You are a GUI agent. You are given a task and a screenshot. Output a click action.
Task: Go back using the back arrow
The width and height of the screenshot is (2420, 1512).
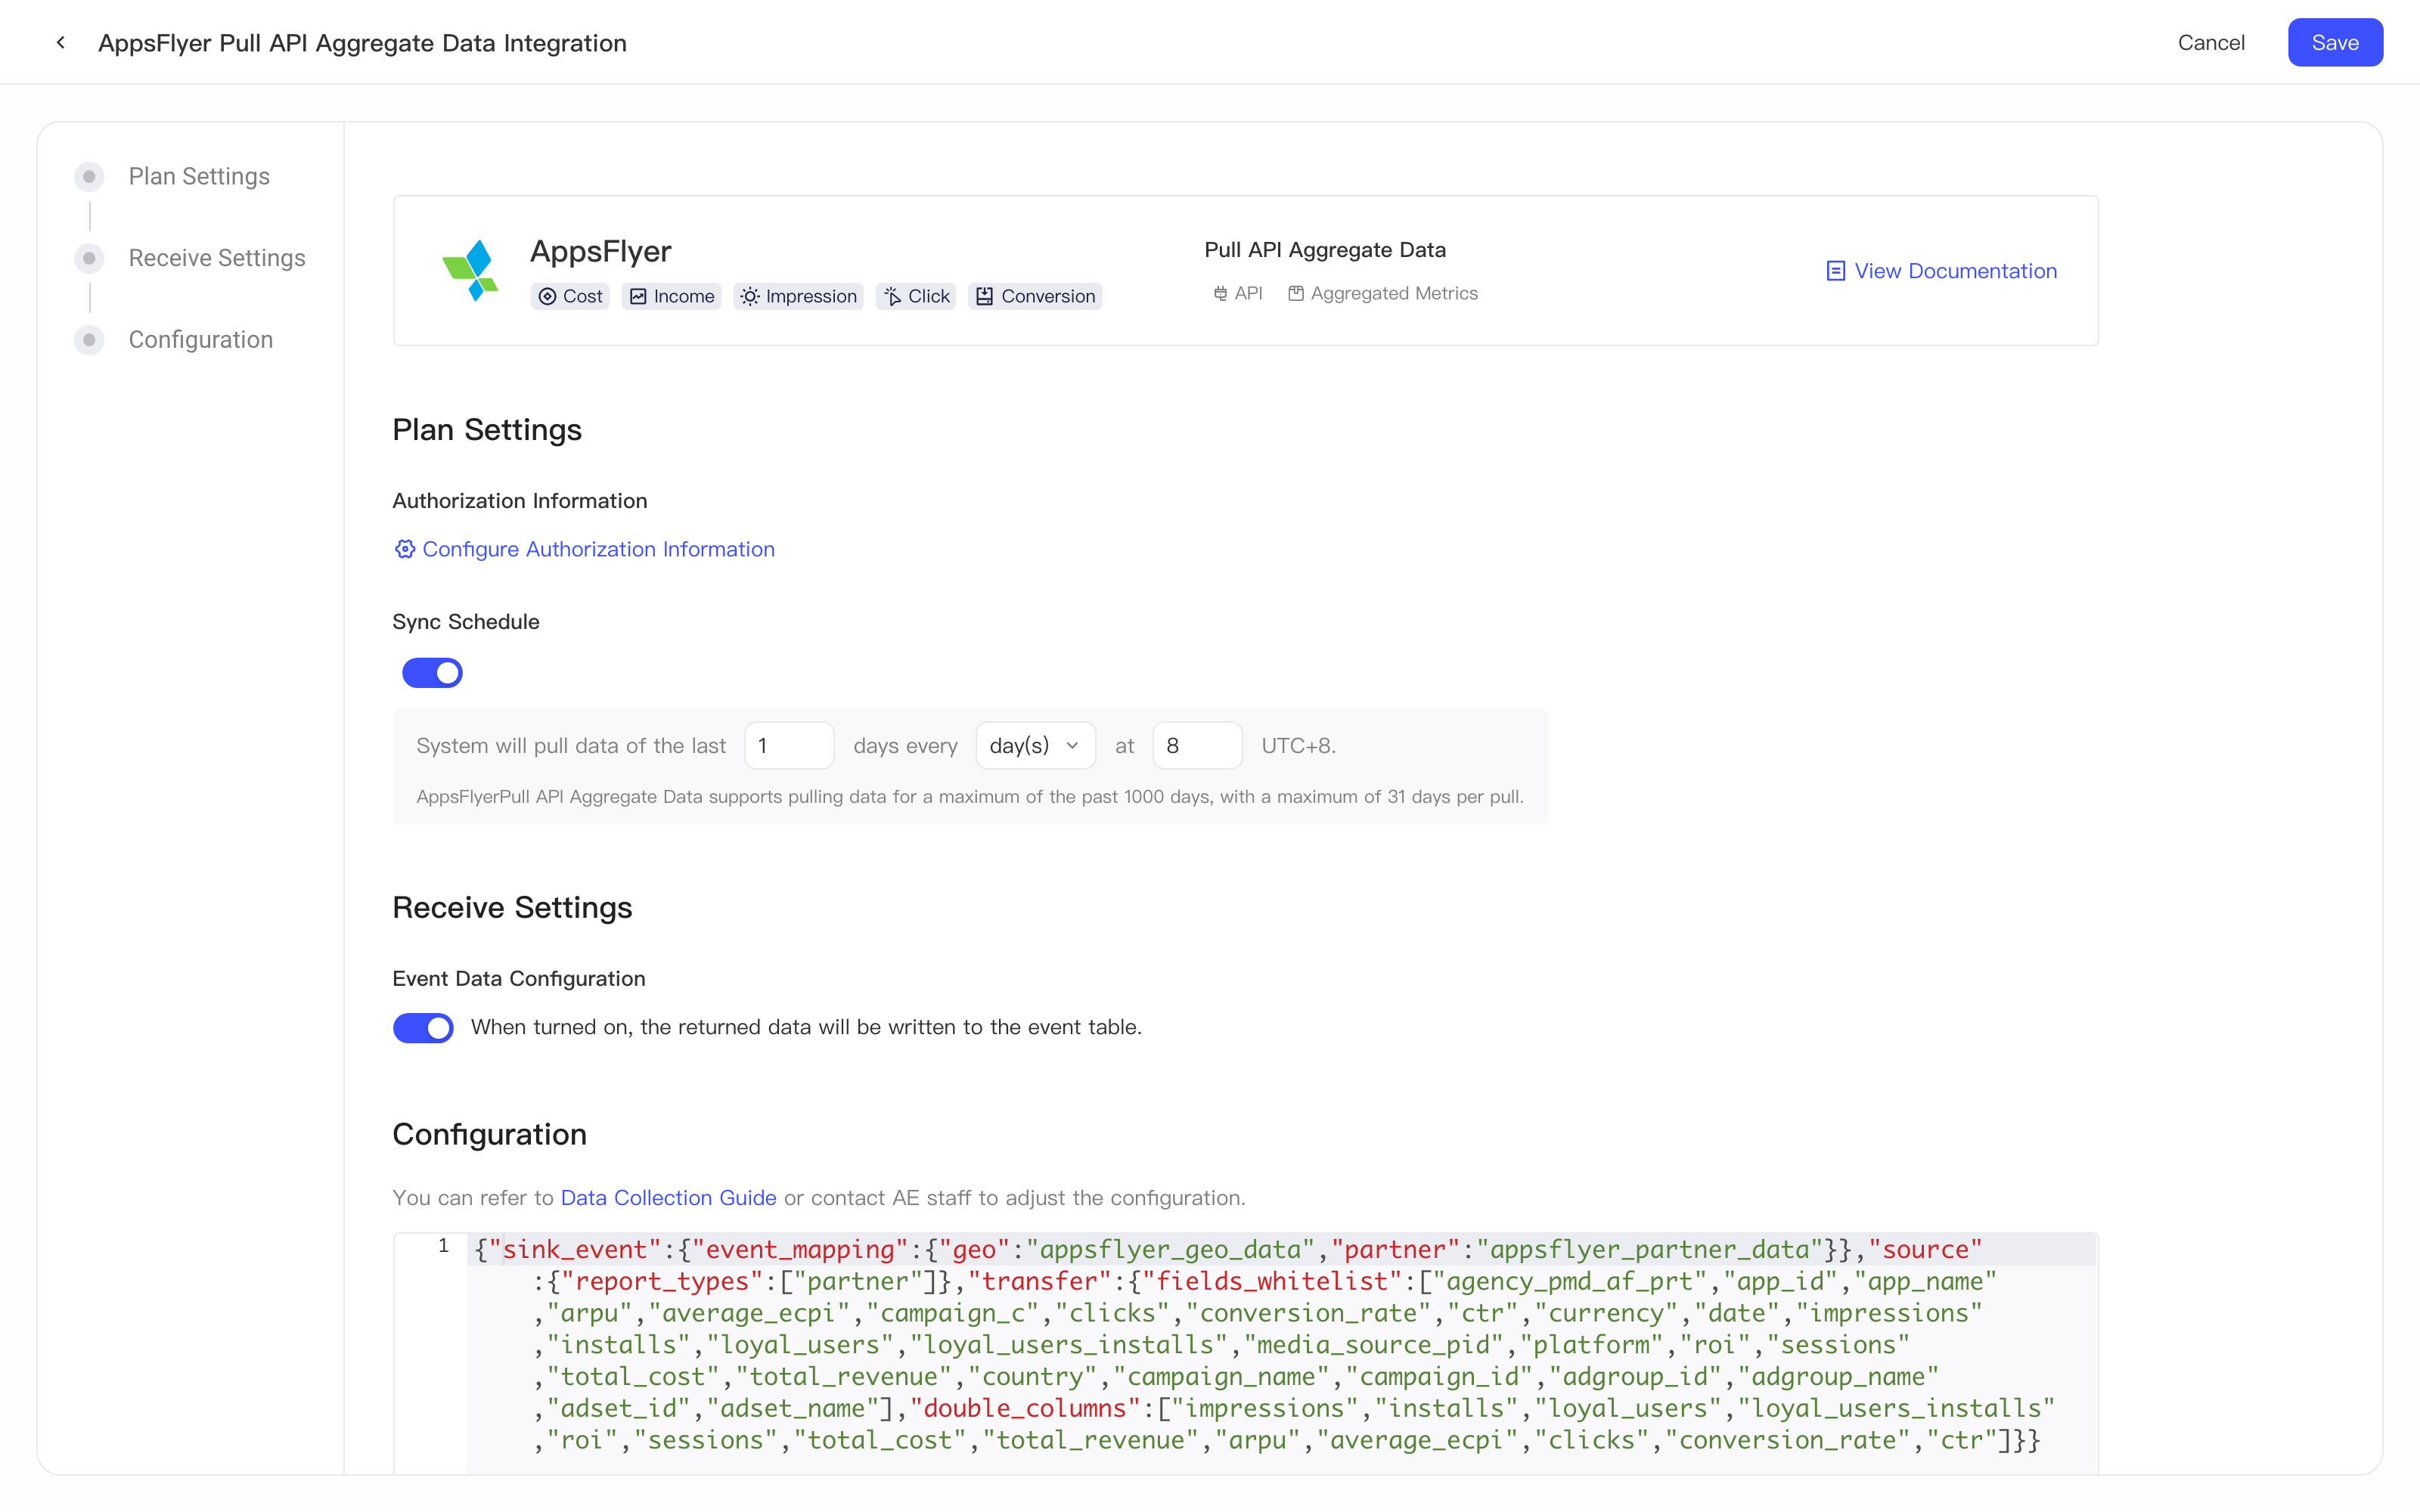[61, 42]
